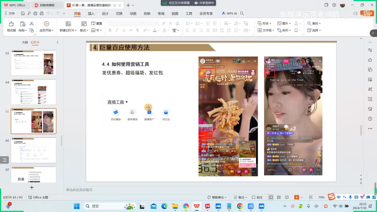Open the Picture (图片) dropdown

click(284, 24)
